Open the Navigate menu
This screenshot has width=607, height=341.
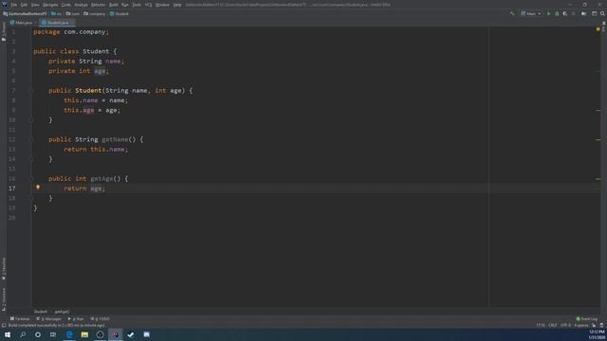pyautogui.click(x=50, y=5)
